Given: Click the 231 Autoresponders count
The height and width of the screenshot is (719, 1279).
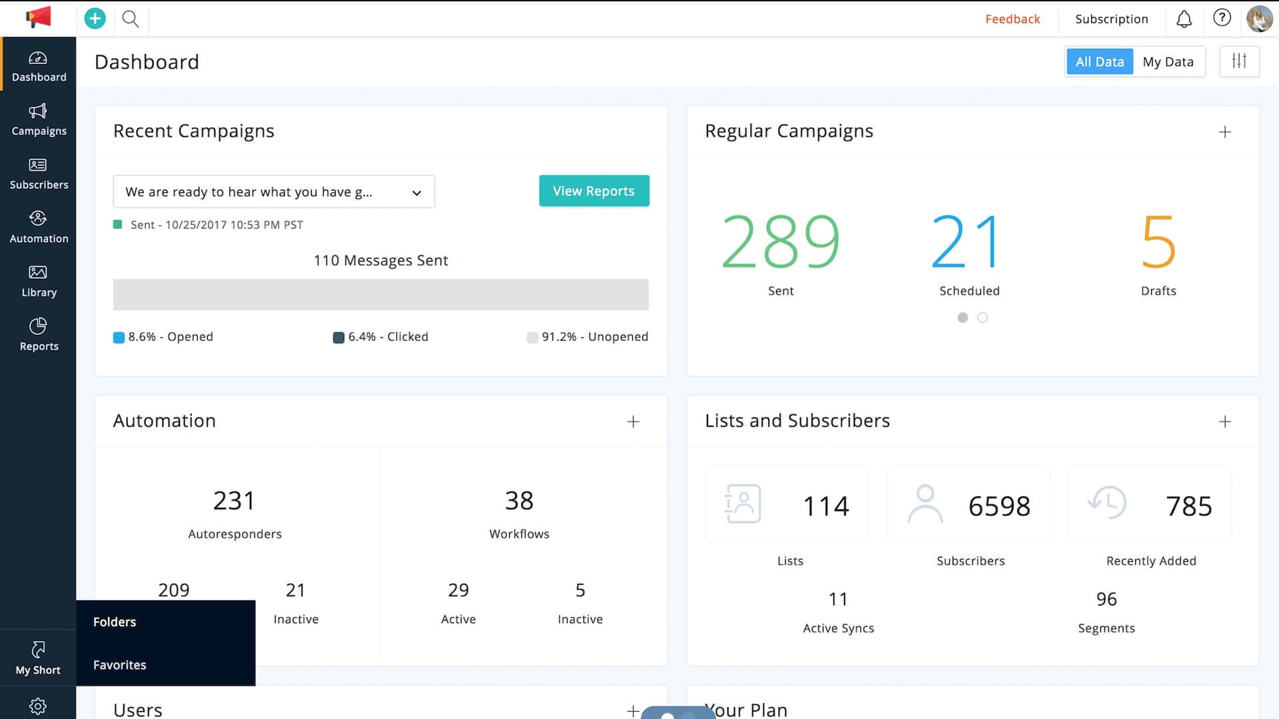Looking at the screenshot, I should [234, 501].
